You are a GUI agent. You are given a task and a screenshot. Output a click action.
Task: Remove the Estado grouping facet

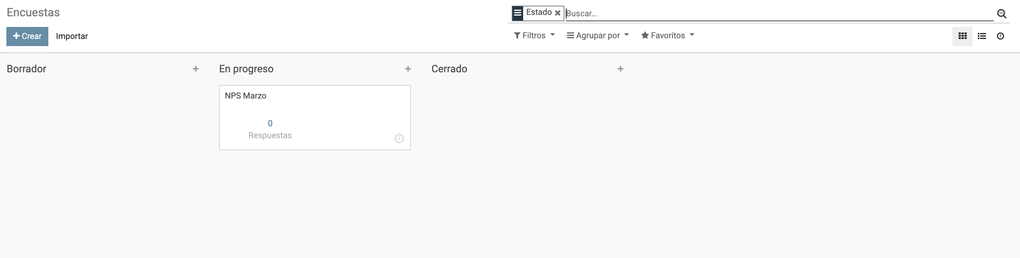(x=558, y=13)
